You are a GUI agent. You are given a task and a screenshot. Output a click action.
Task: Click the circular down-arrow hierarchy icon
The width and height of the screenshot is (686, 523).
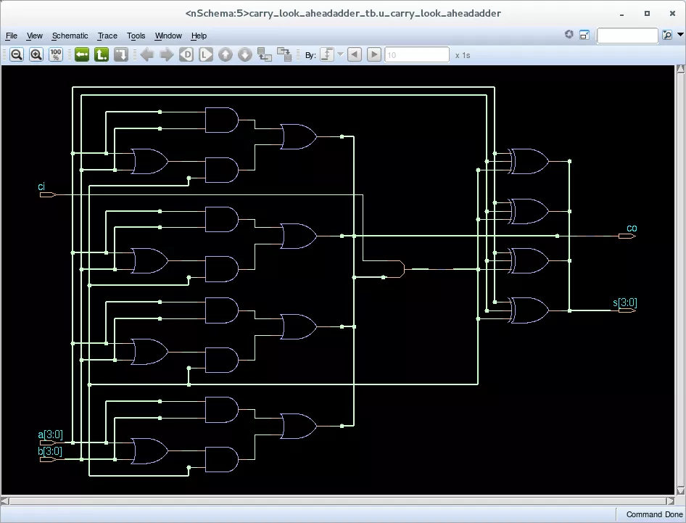tap(245, 54)
